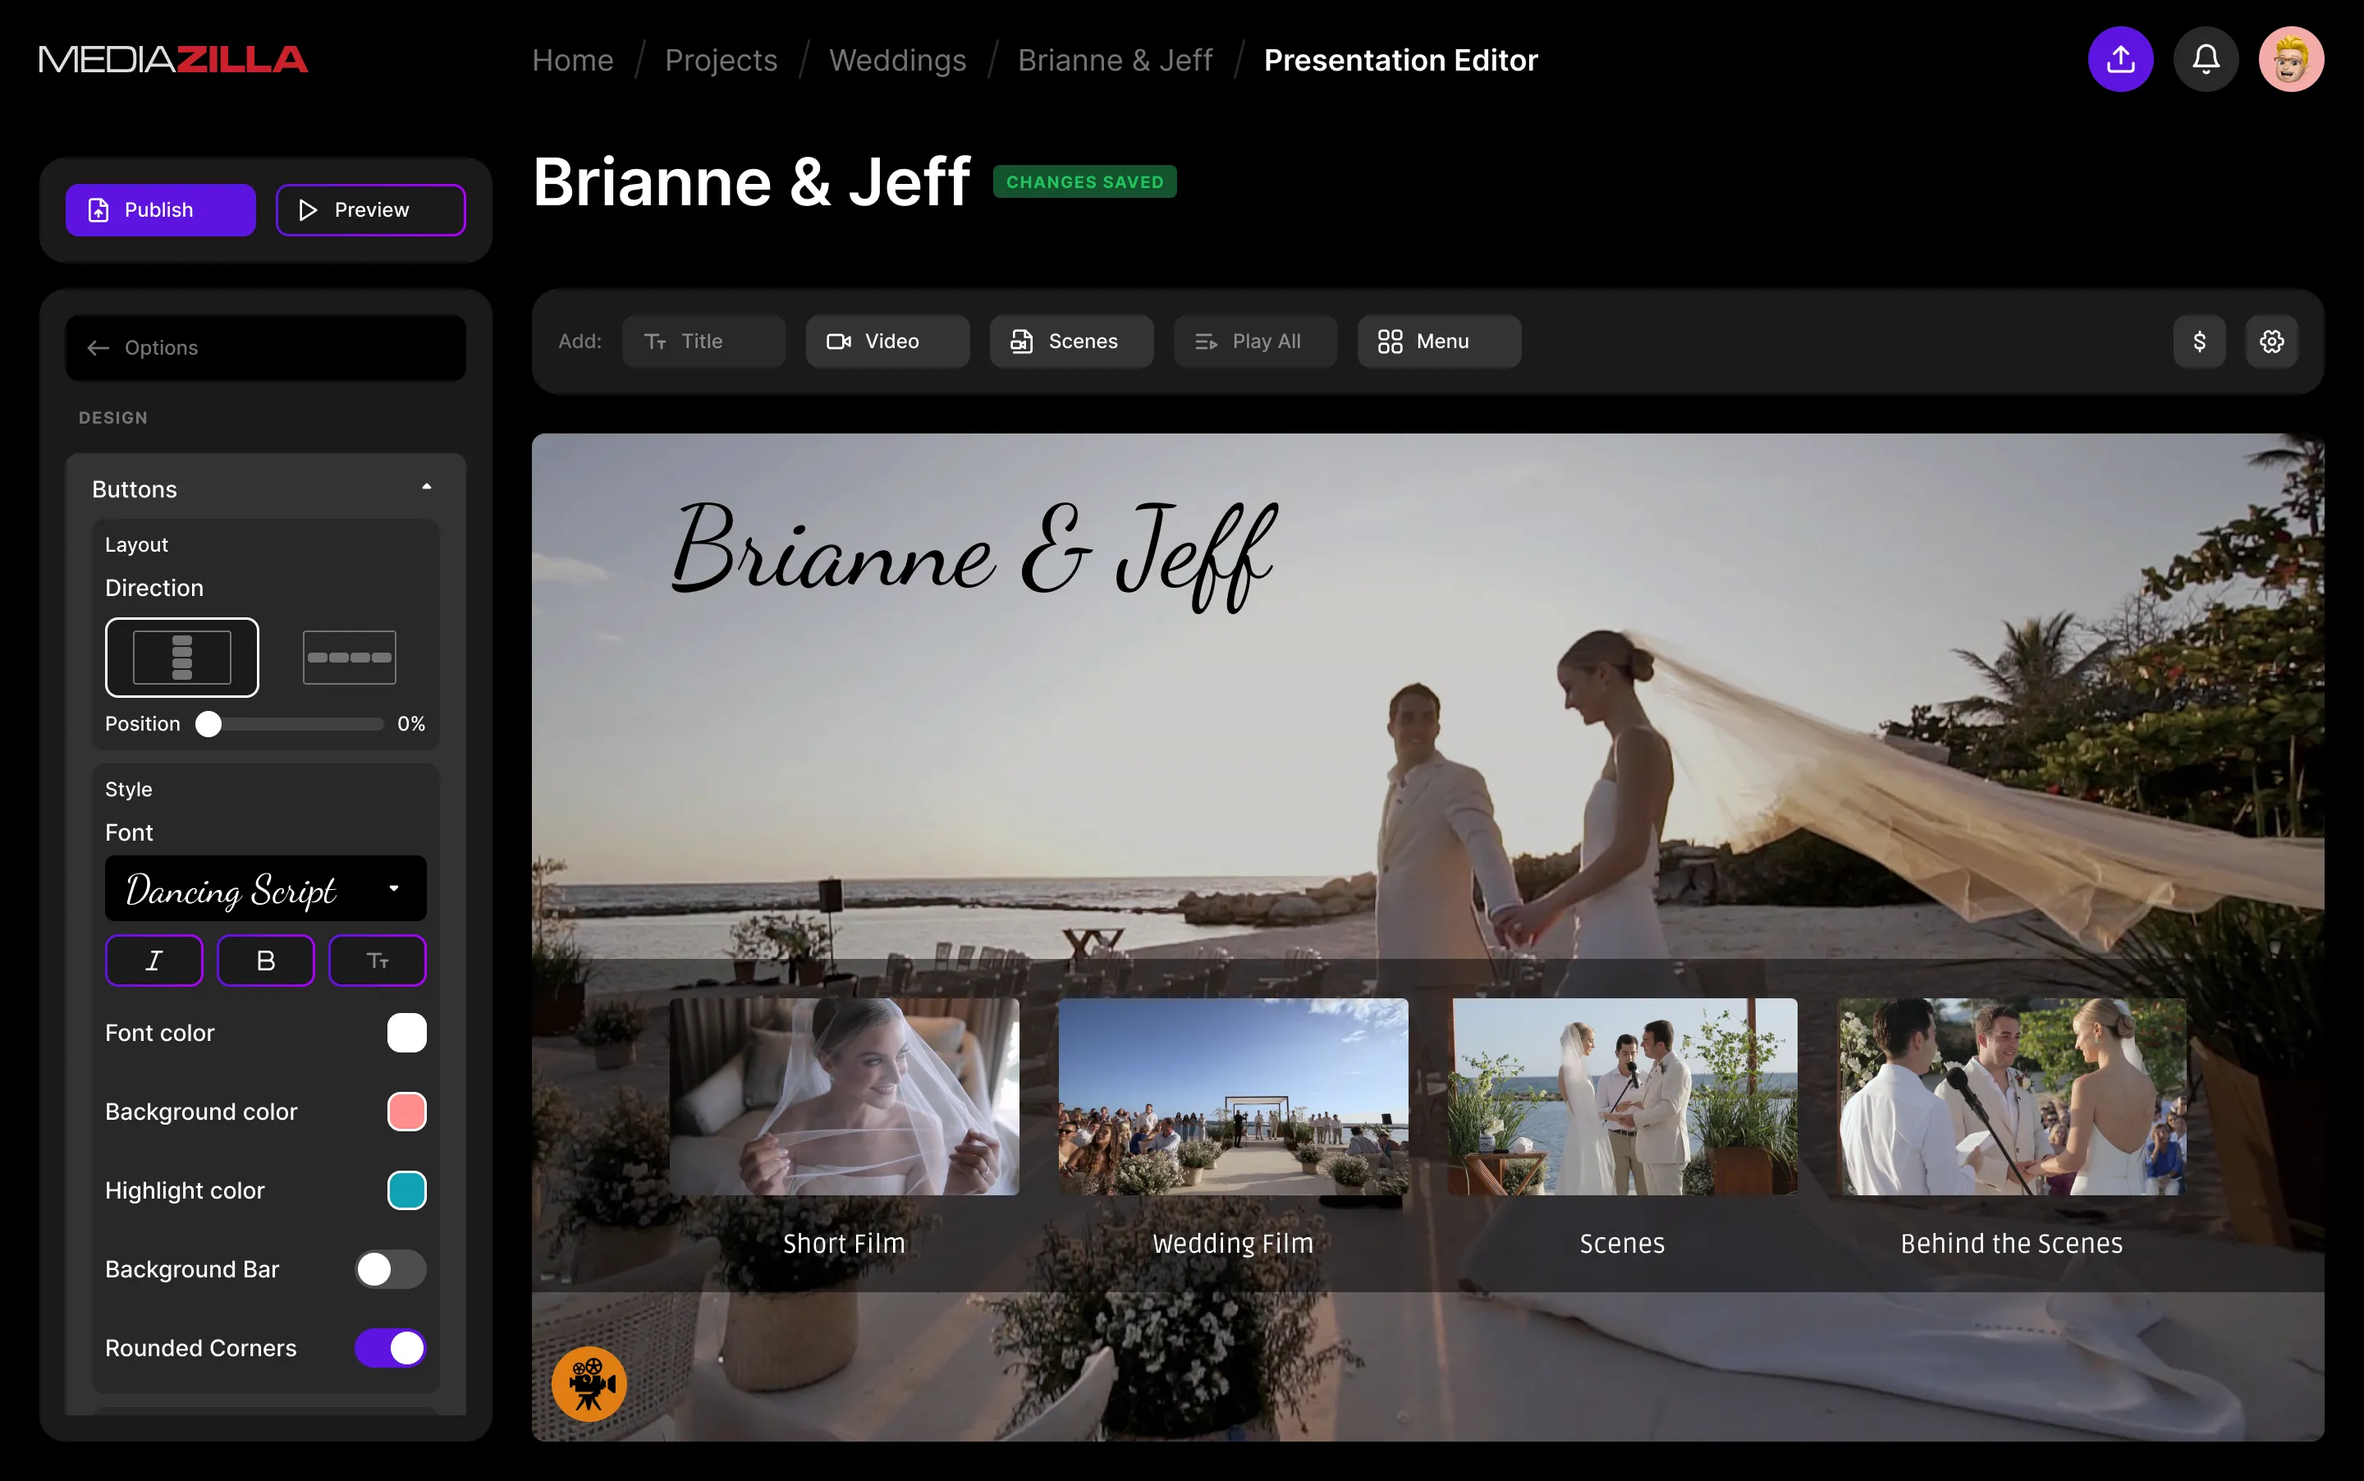Disable the Rounded Corners switch

tap(390, 1348)
